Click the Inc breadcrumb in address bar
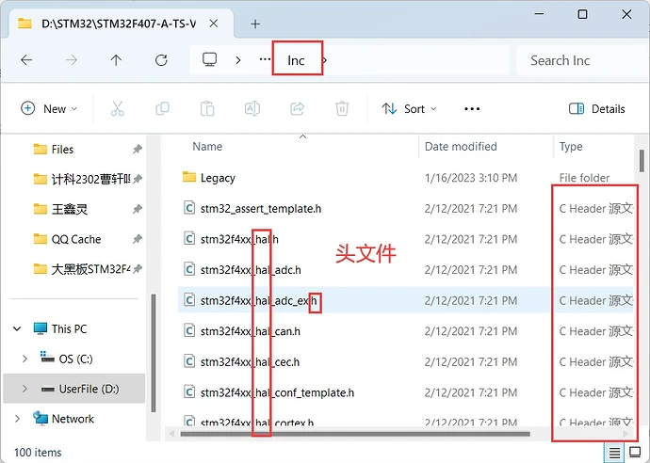The image size is (650, 463). (296, 60)
